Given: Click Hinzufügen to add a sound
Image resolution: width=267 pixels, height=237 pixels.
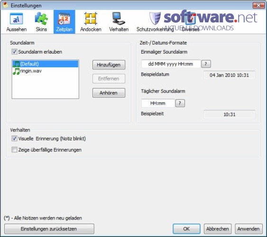Looking at the screenshot, I should [x=109, y=65].
